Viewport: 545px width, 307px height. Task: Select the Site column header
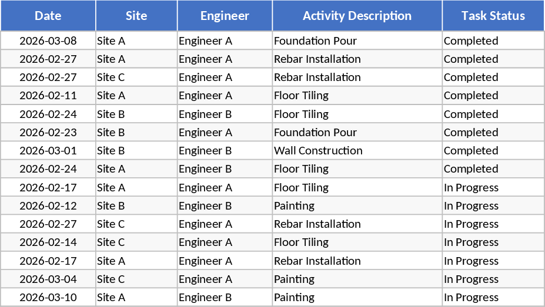coord(136,16)
